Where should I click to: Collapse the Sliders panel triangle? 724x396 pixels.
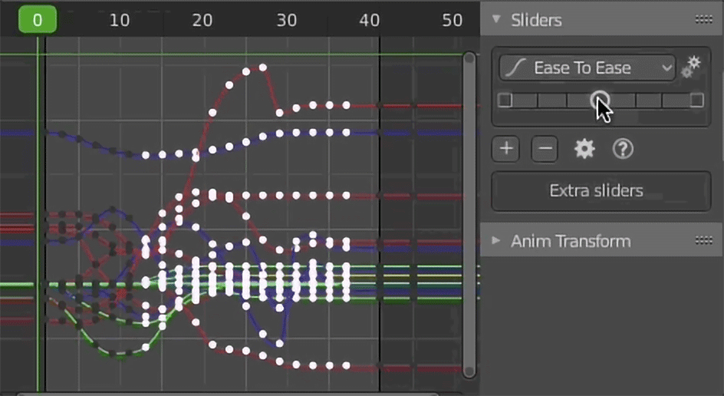pyautogui.click(x=496, y=19)
